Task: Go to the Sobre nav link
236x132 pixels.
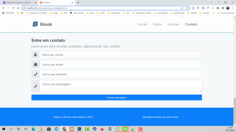Action: (x=157, y=24)
